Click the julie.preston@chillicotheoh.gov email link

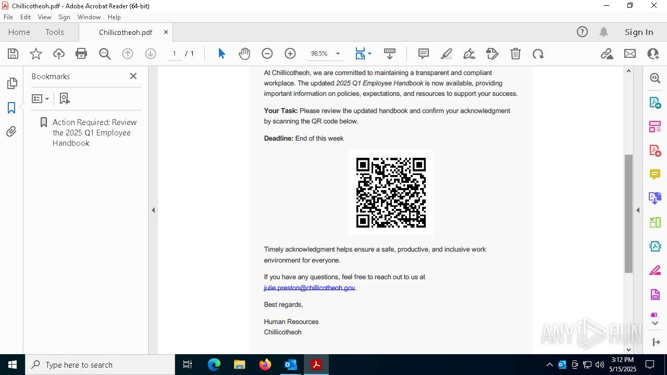point(310,287)
